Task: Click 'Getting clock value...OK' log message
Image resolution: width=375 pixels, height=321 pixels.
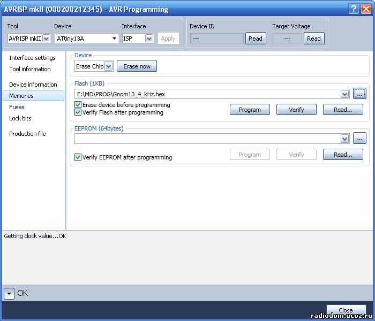Action: tap(35, 236)
